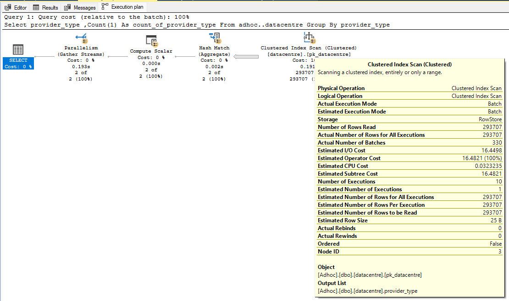Click the 'Estimated Number of Executions' property label
Image resolution: width=509 pixels, height=301 pixels.
click(x=360, y=189)
